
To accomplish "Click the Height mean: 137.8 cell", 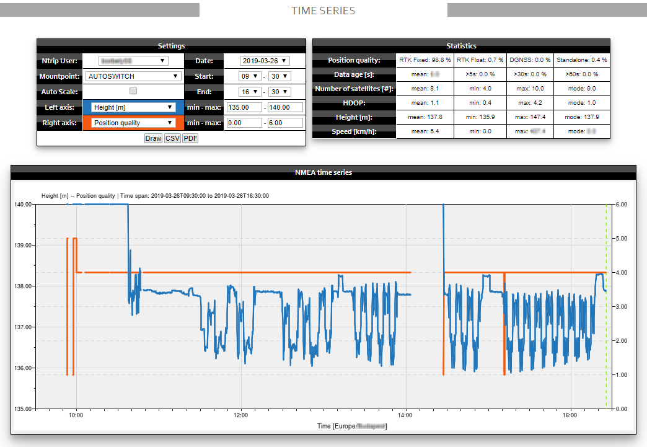I will point(425,117).
